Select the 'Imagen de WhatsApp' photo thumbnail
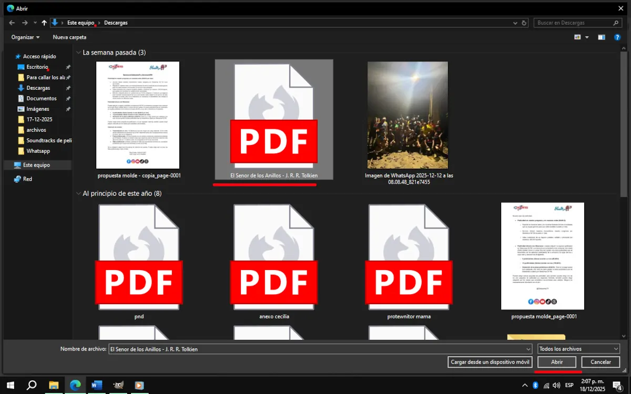This screenshot has width=631, height=394. point(408,115)
